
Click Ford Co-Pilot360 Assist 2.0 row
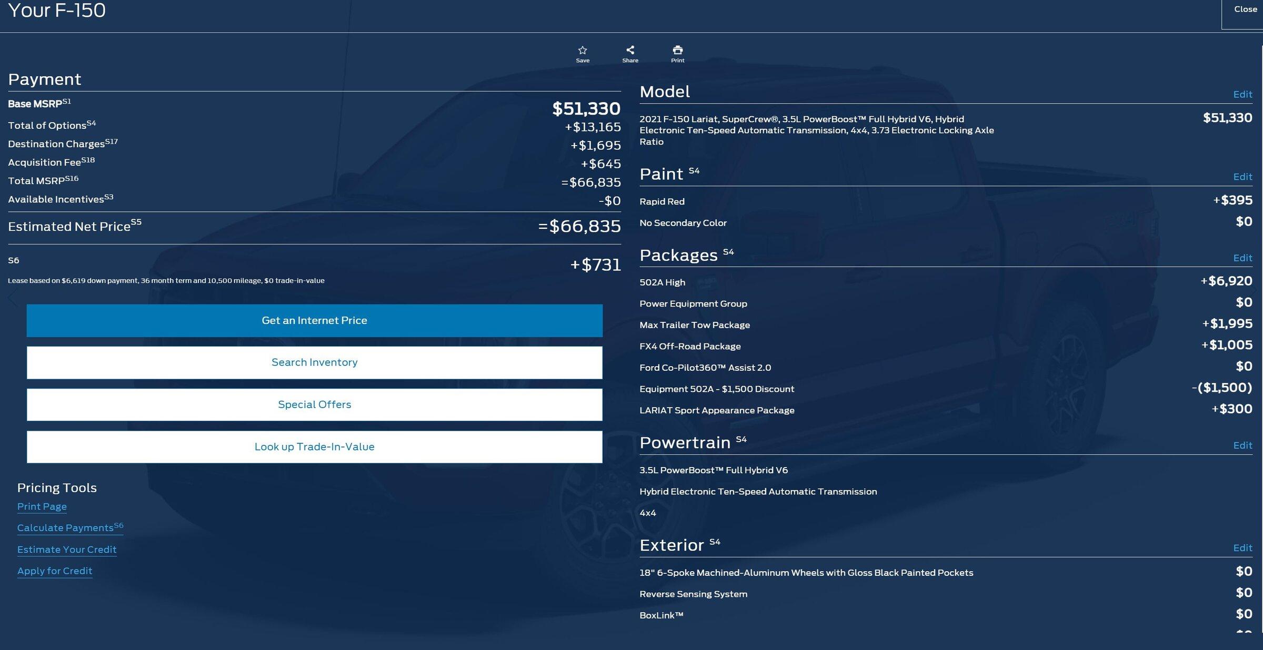946,367
